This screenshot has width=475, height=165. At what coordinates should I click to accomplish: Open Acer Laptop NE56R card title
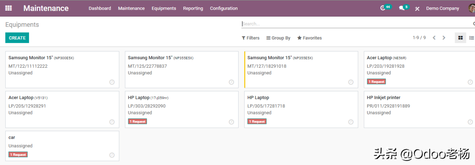(387, 58)
